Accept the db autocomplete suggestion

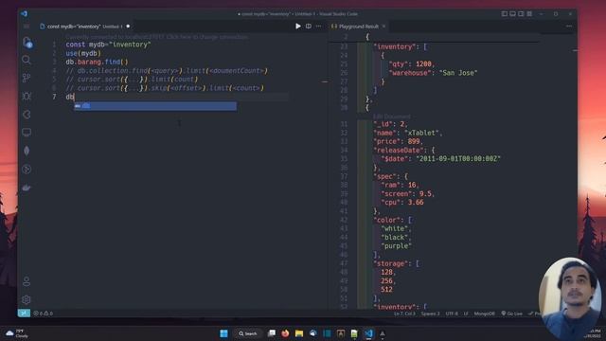[155, 105]
